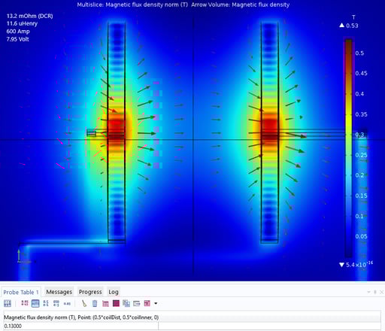Clear the table with the broom icon

(x=84, y=303)
